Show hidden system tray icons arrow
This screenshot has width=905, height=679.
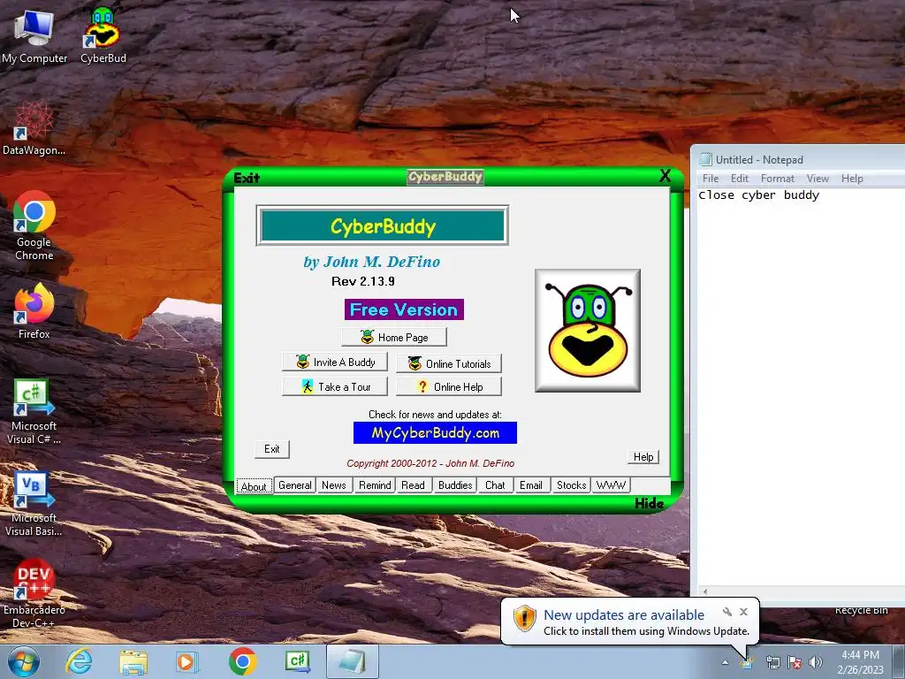[725, 662]
